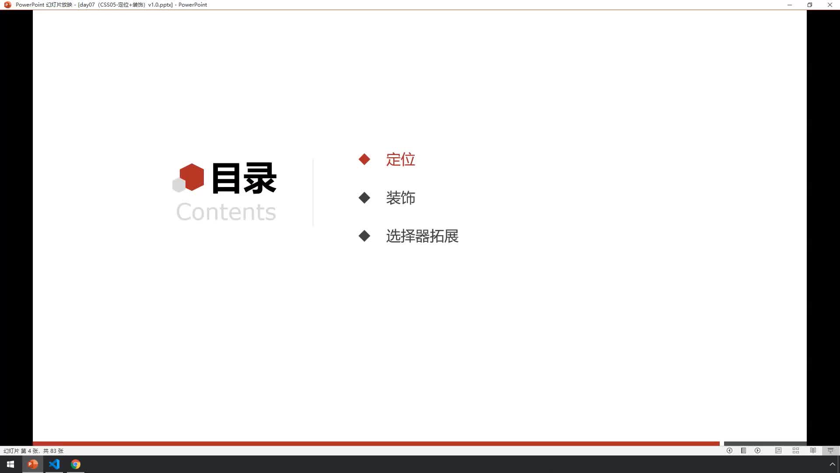Toggle laser pointer visibility option
The height and width of the screenshot is (473, 840).
744,451
